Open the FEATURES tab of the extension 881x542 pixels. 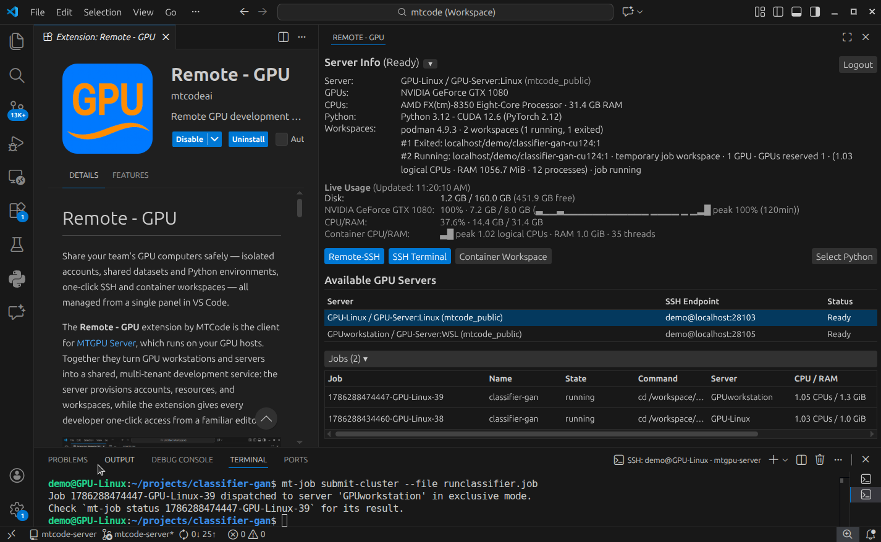click(130, 175)
